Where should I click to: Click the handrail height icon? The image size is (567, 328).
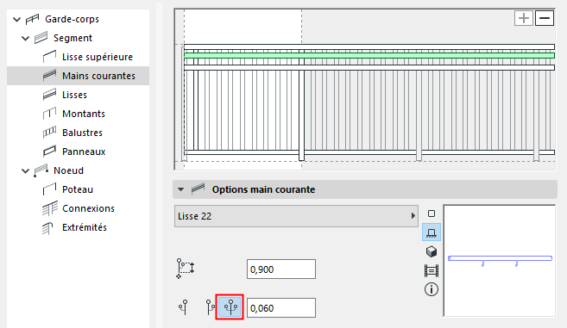point(186,269)
